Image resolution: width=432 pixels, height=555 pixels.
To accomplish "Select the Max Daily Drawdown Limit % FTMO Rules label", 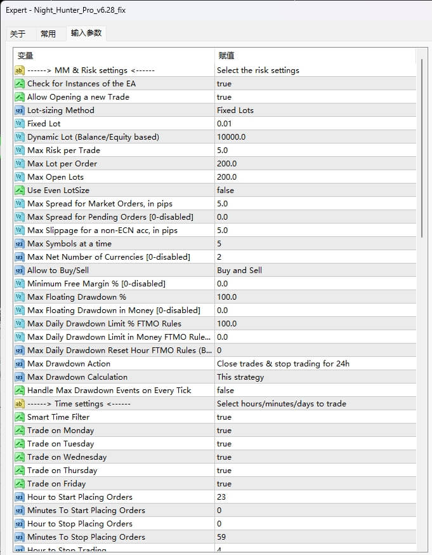I will (x=104, y=323).
